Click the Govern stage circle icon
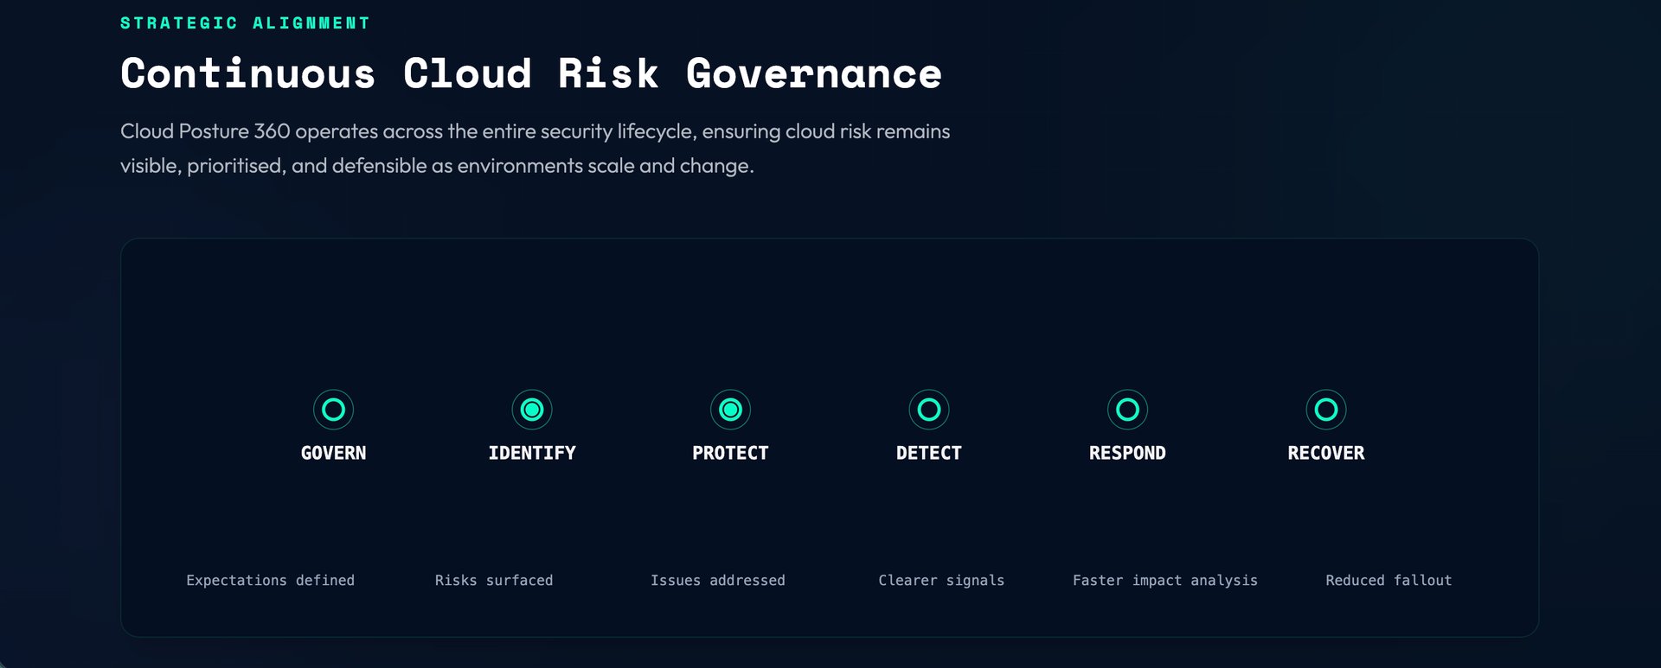The width and height of the screenshot is (1661, 668). point(333,410)
